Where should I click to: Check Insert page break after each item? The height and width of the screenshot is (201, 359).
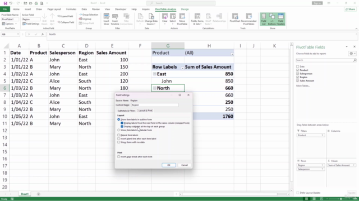[118, 156]
